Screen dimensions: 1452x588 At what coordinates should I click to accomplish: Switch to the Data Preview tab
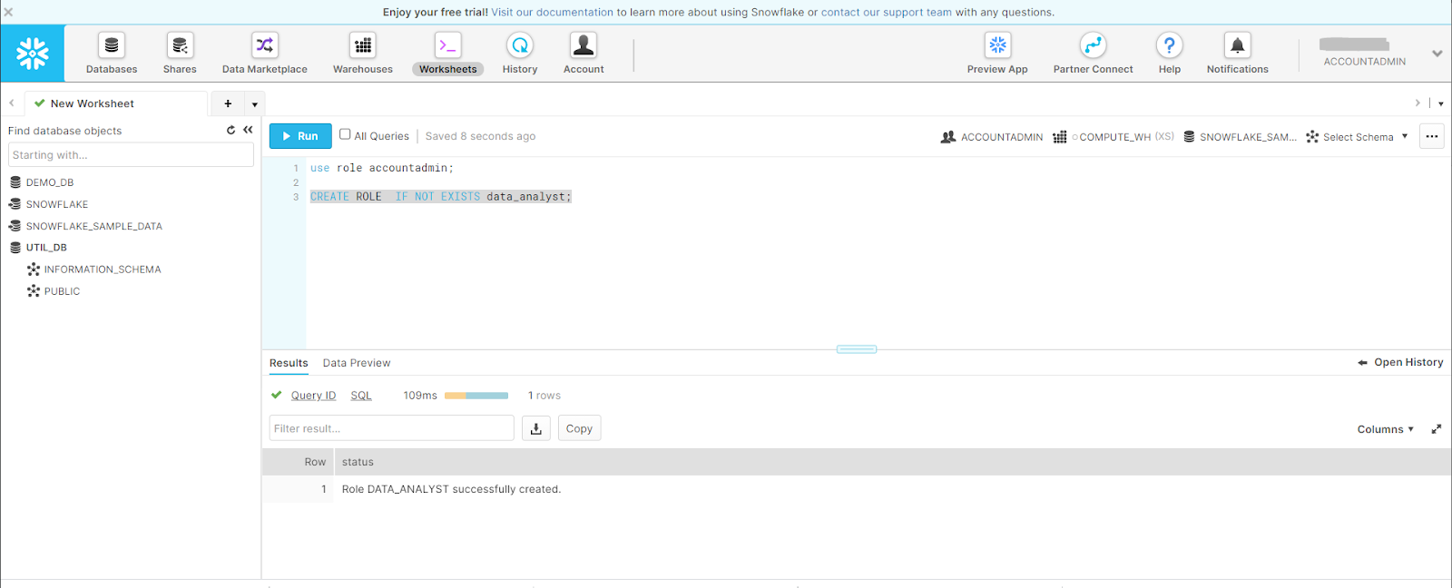(357, 363)
